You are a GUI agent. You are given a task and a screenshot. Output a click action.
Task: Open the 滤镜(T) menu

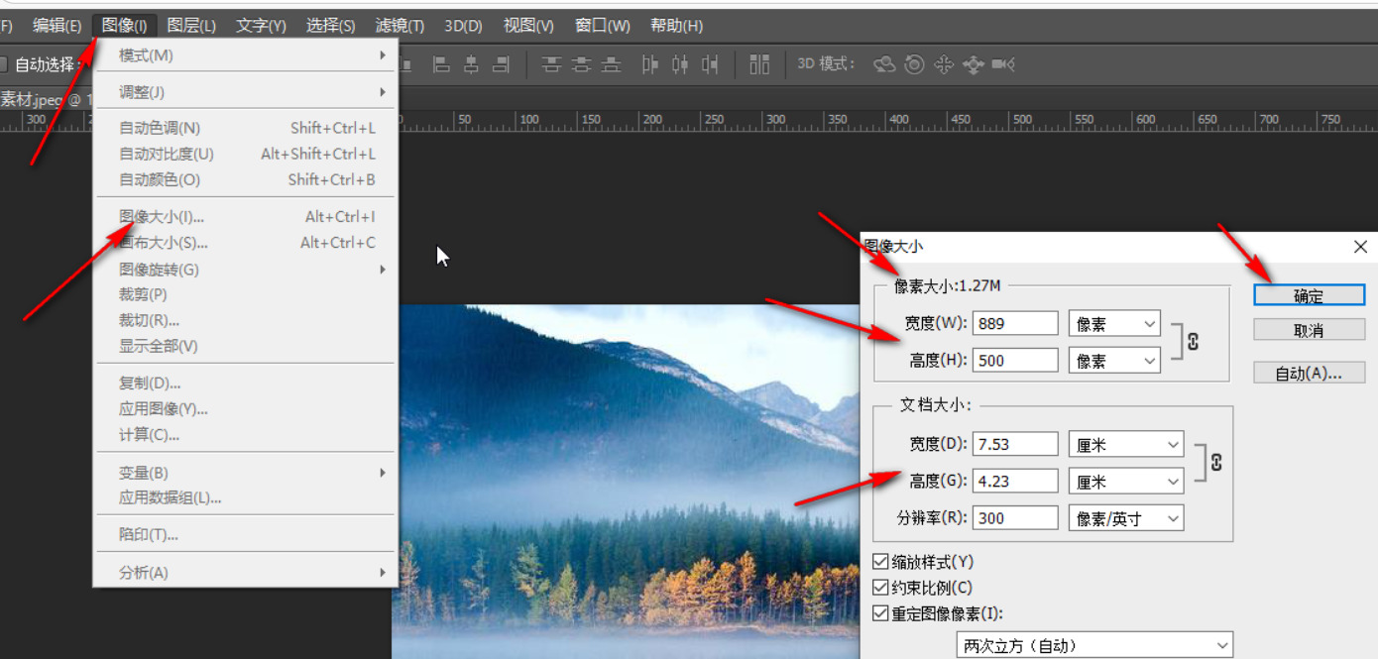(400, 26)
